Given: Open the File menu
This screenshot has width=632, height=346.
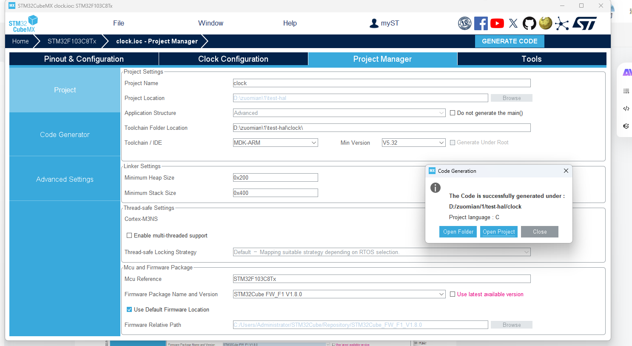Looking at the screenshot, I should (x=119, y=23).
